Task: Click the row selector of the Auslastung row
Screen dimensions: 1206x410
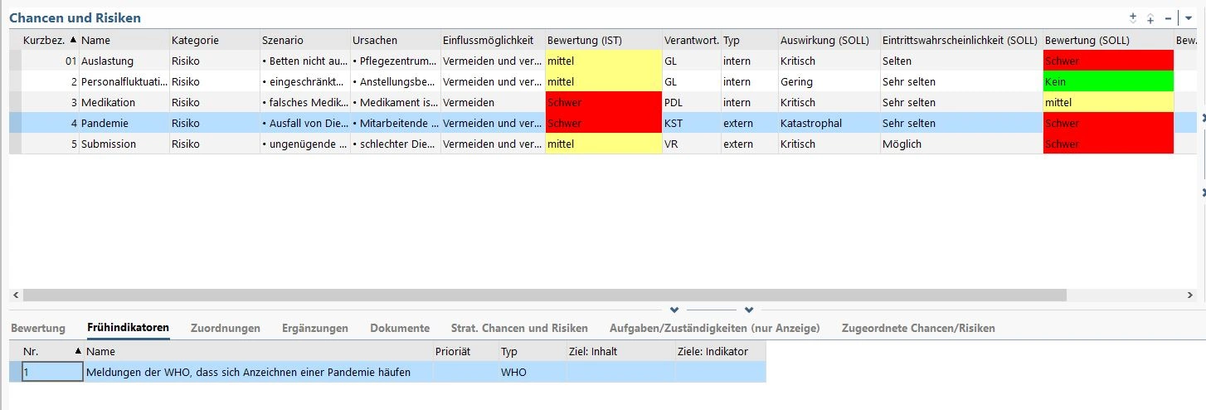Action: pos(15,61)
